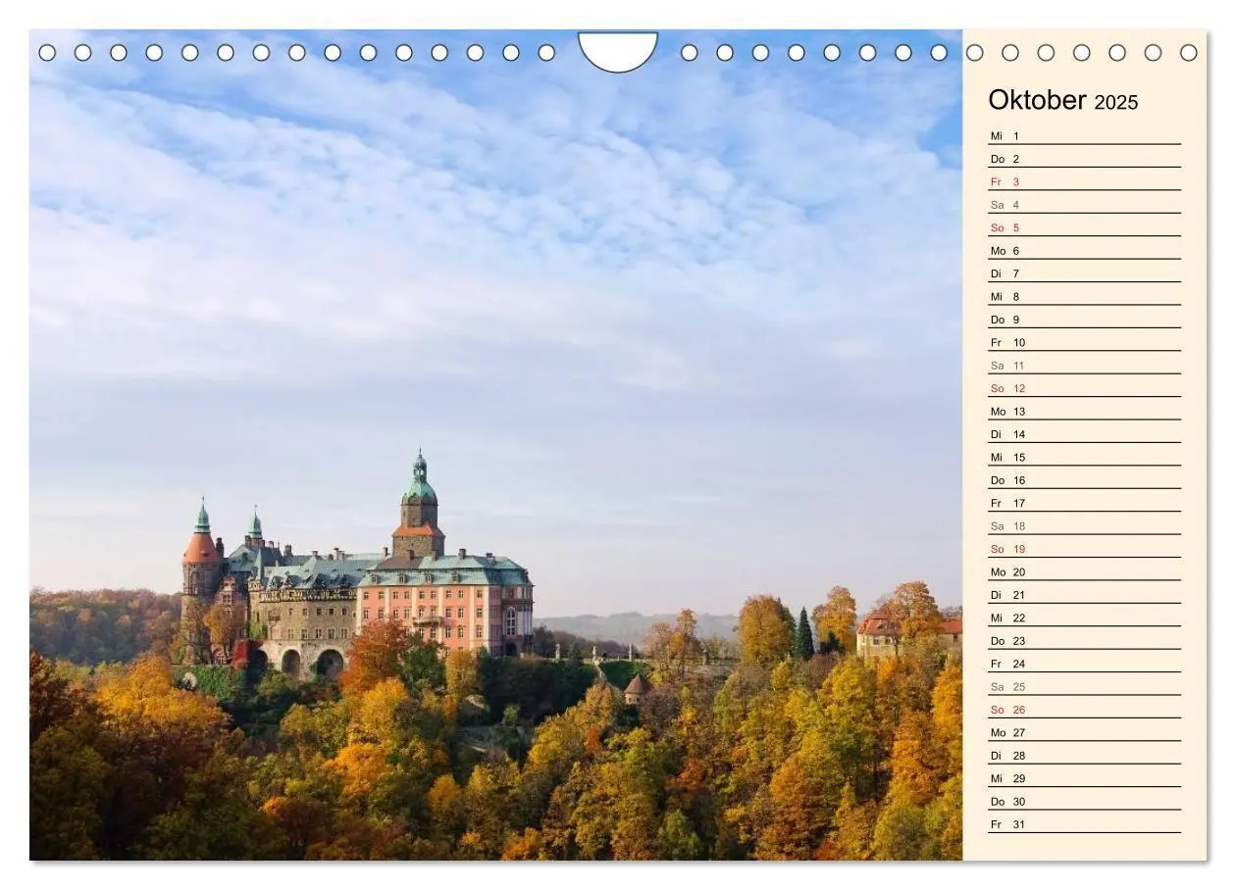
Task: Select the date row Fr 10
Action: point(1084,342)
